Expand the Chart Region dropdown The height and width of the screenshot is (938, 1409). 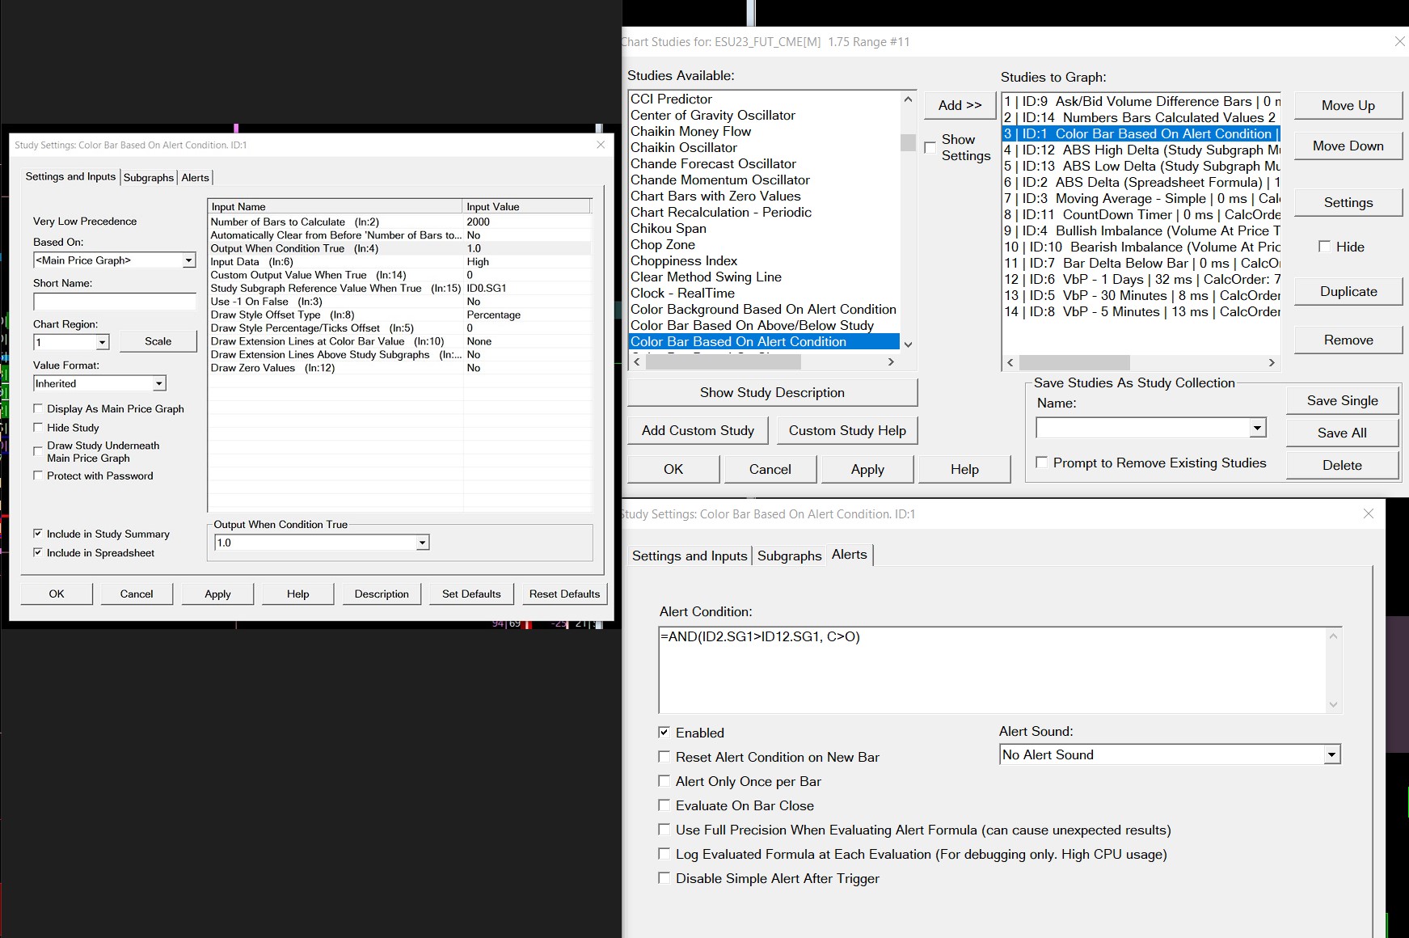(102, 342)
